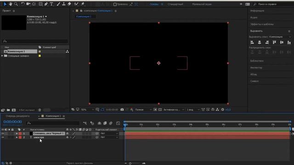Align layers to left edge
Screen dimensions: 294x165
252,43
